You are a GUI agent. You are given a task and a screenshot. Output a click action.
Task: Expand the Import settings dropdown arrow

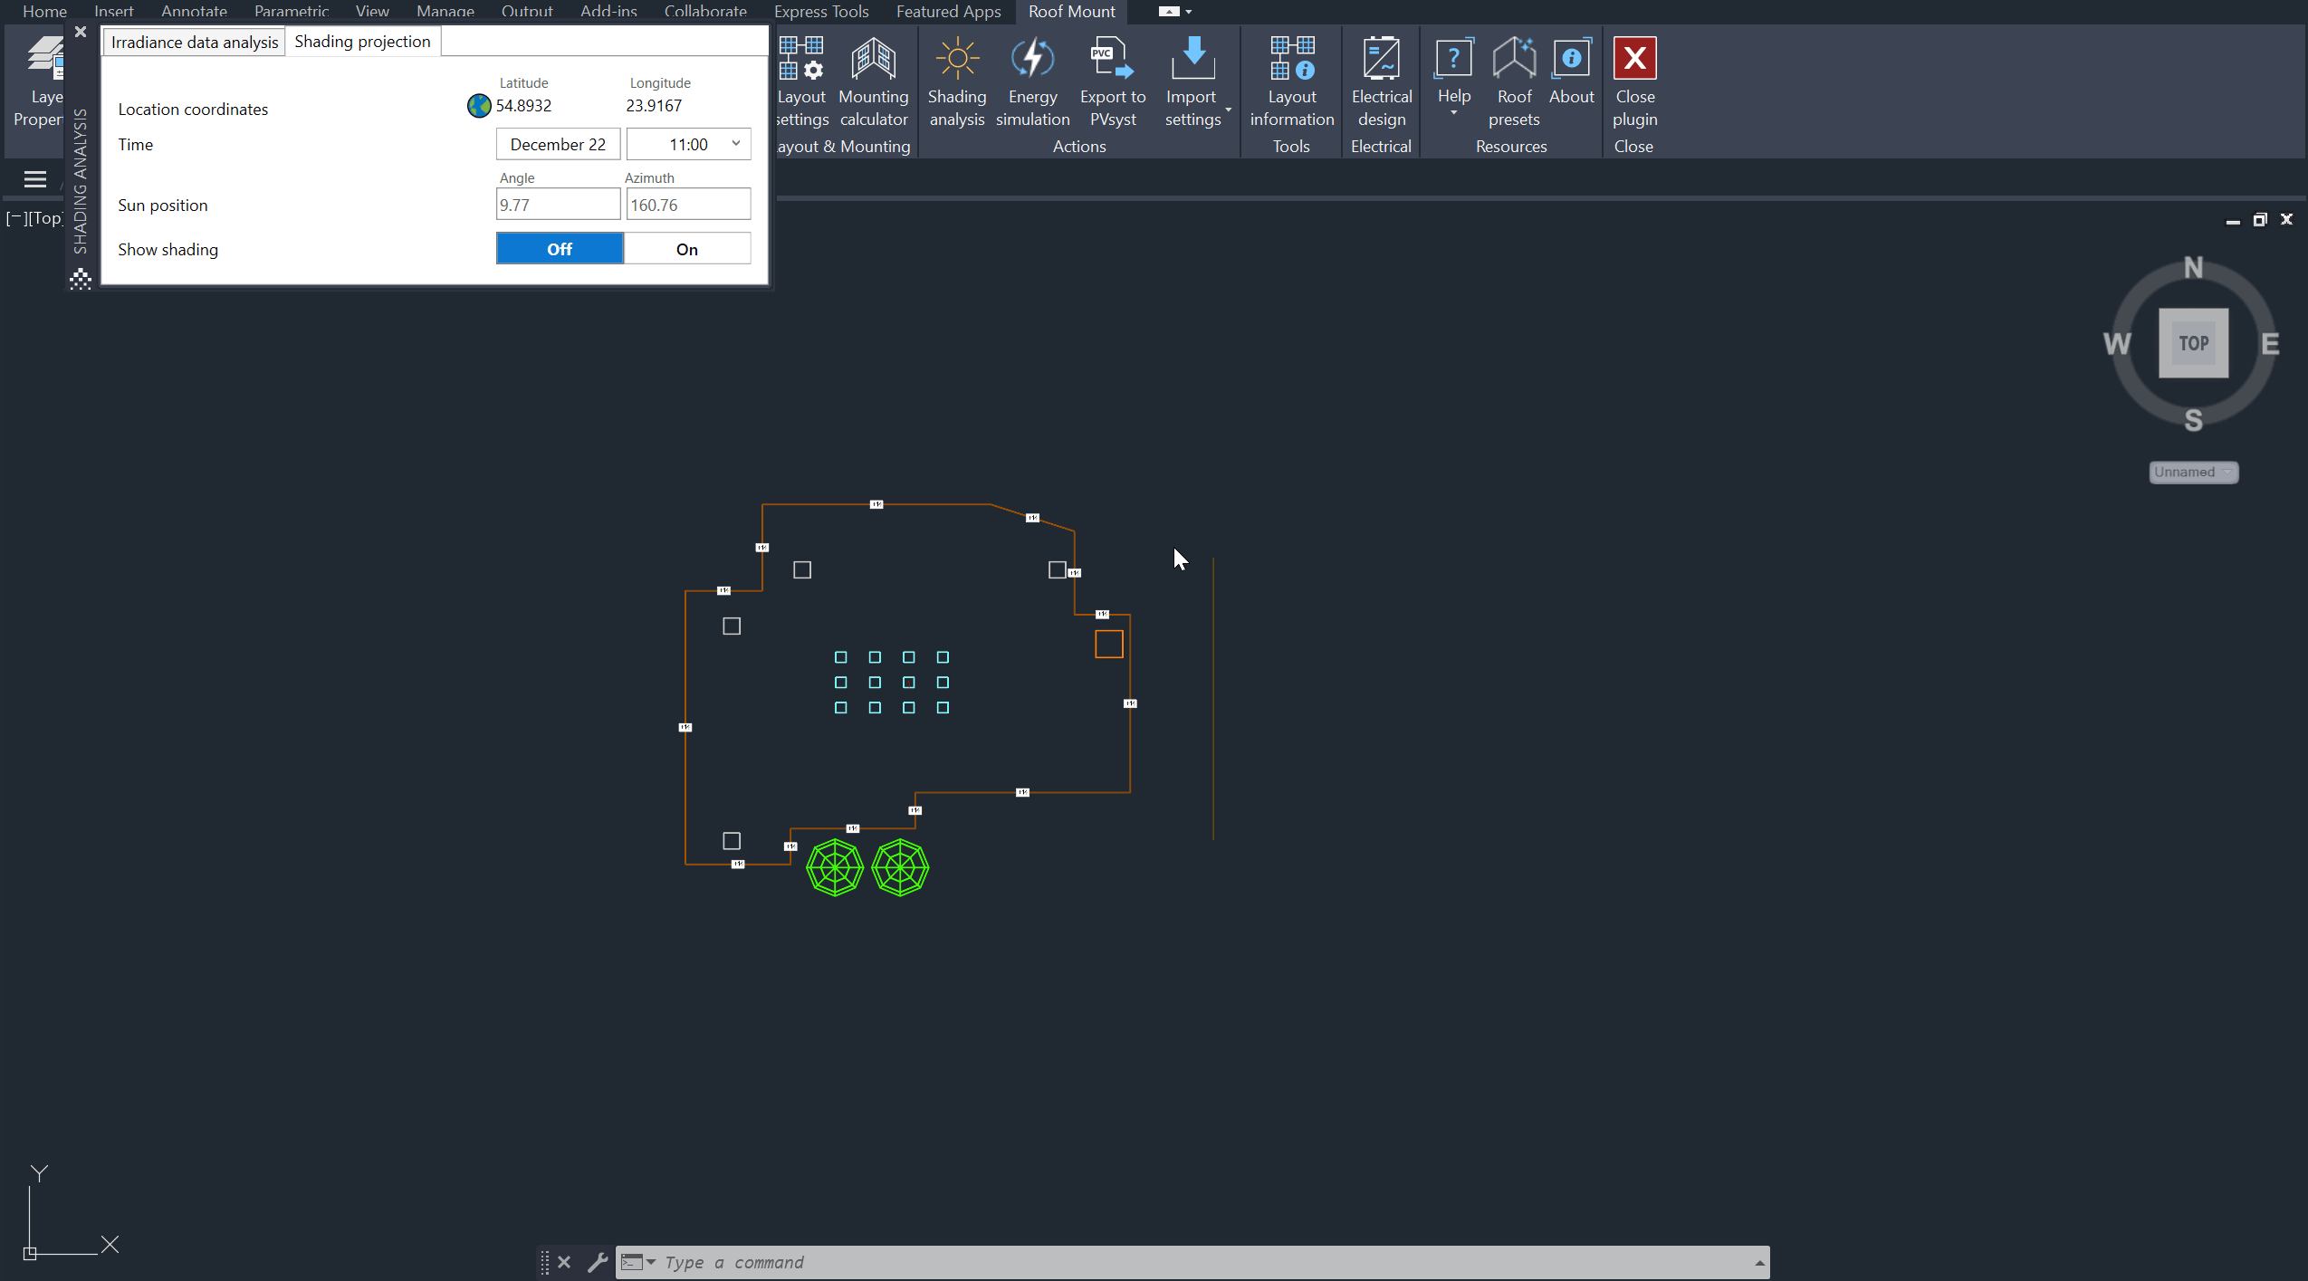[x=1228, y=110]
